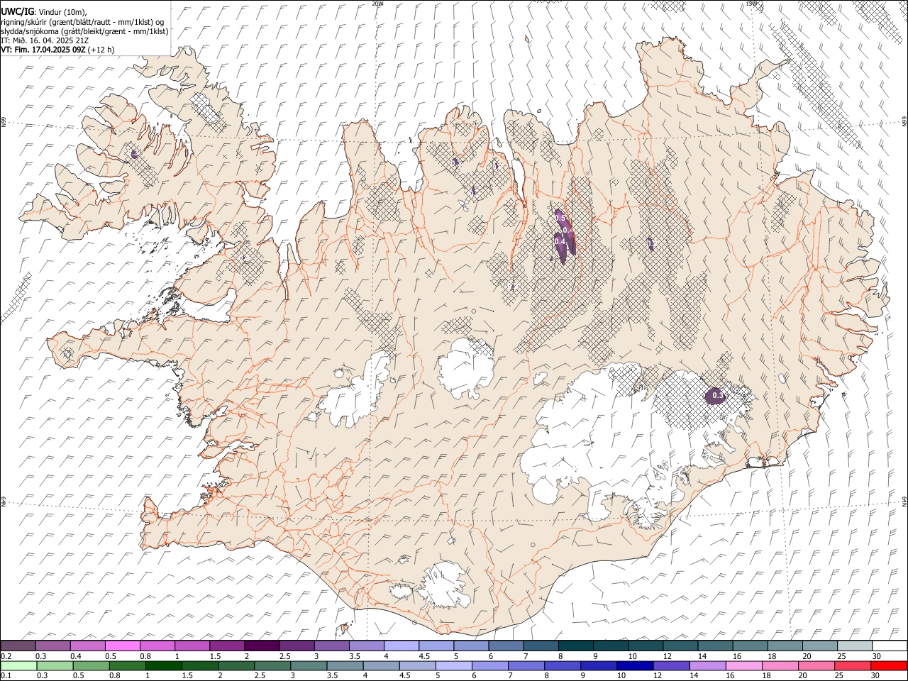Click the lavender 4–4.5 swatch in the snow legend
908x681 pixels.
pyautogui.click(x=402, y=646)
